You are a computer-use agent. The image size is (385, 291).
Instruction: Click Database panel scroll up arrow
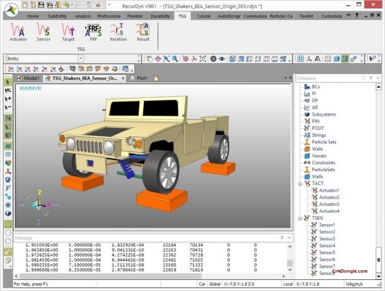[x=378, y=86]
